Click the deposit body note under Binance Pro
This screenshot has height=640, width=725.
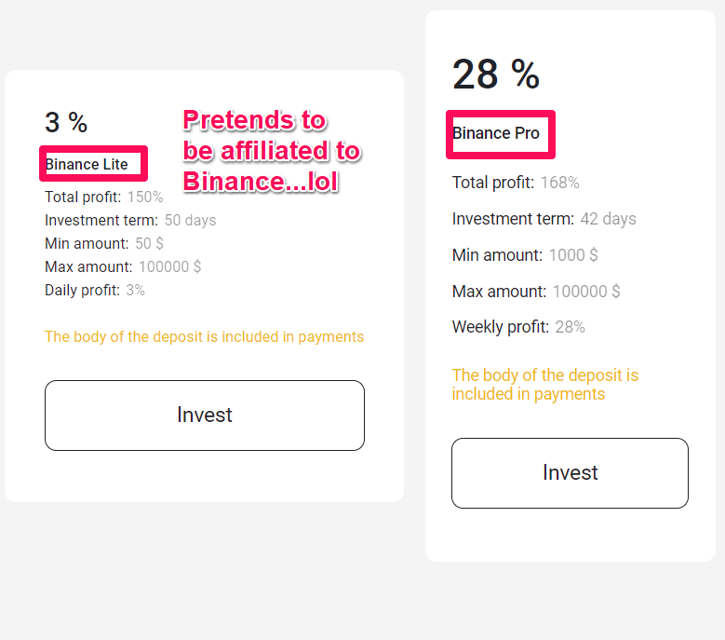tap(545, 385)
